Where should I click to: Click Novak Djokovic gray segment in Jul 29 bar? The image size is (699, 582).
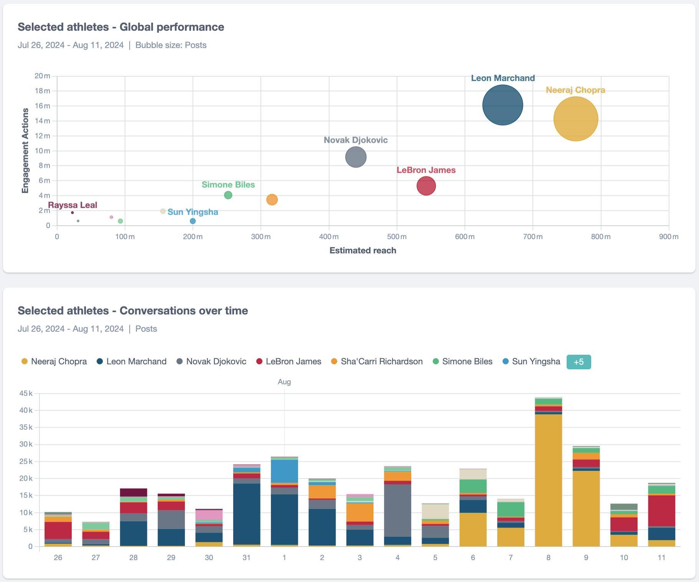(x=171, y=520)
